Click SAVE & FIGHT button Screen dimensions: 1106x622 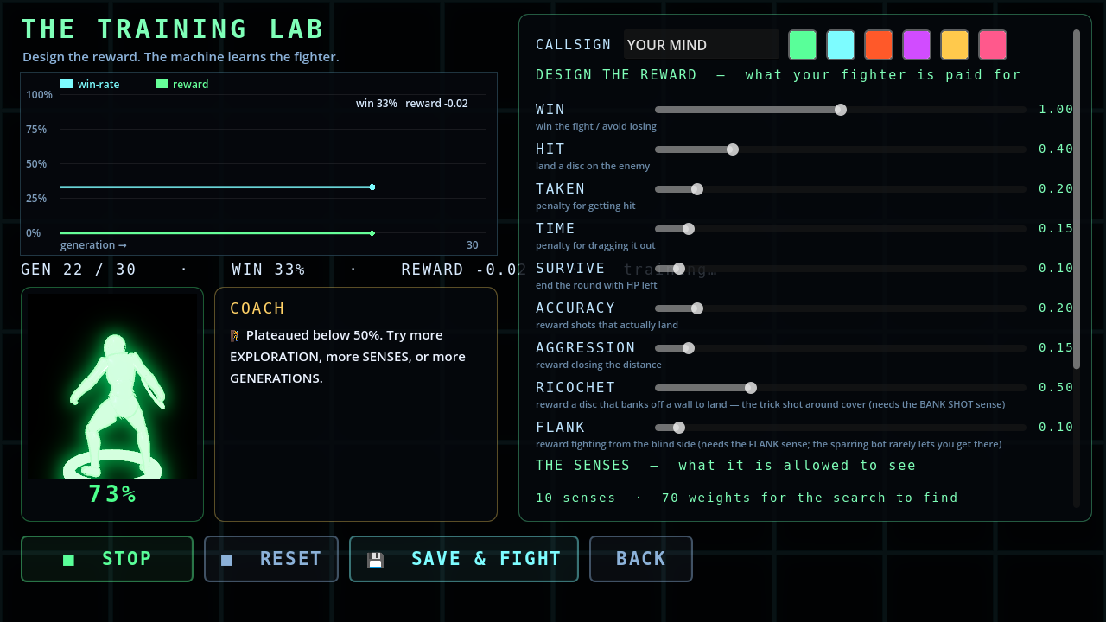pyautogui.click(x=464, y=559)
